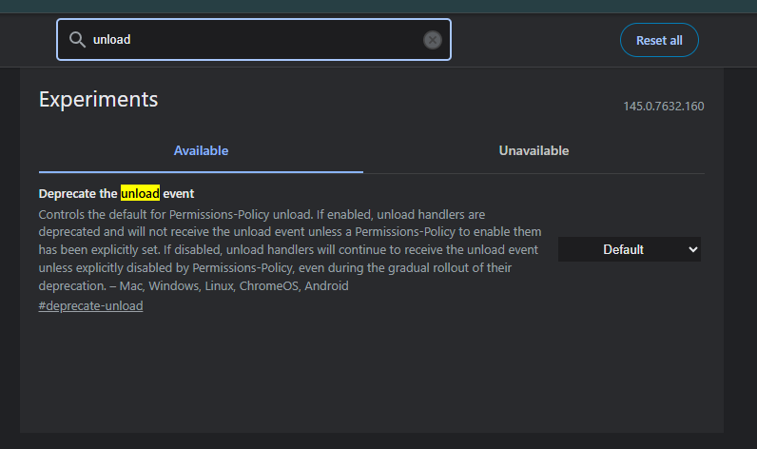Click the typed "unload" text in search box
Image resolution: width=757 pixels, height=449 pixels.
click(111, 40)
